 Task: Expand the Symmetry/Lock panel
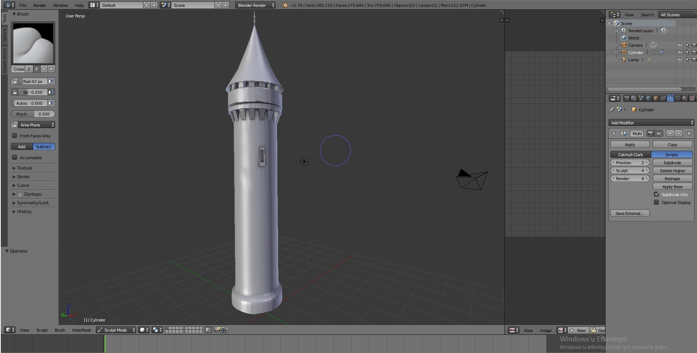(33, 203)
